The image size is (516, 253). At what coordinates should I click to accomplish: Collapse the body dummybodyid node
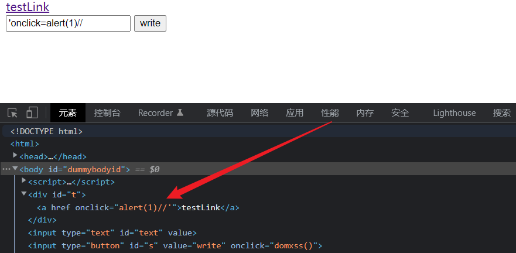click(x=15, y=169)
